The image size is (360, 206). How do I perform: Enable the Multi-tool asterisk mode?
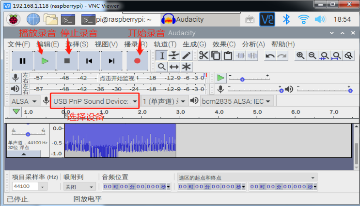tap(186, 67)
